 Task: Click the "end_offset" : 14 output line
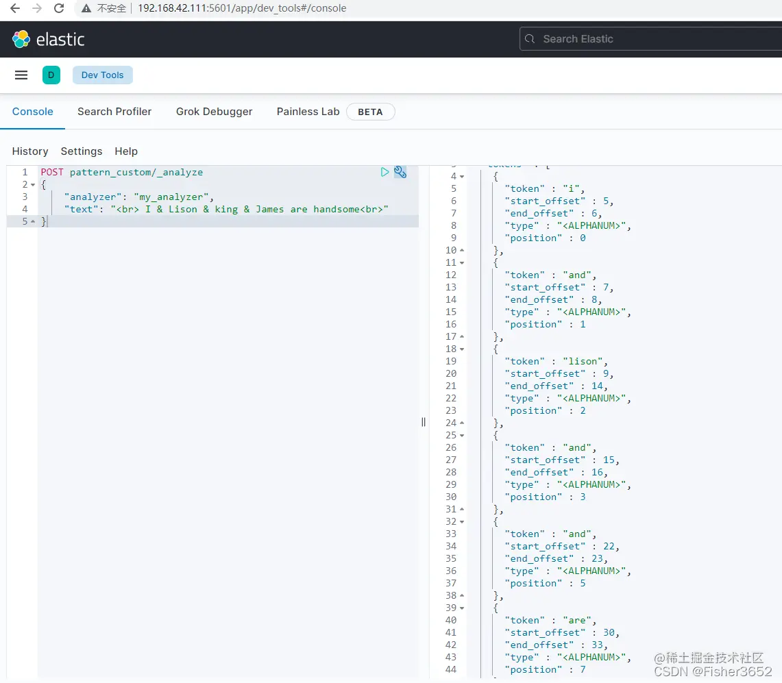point(556,386)
